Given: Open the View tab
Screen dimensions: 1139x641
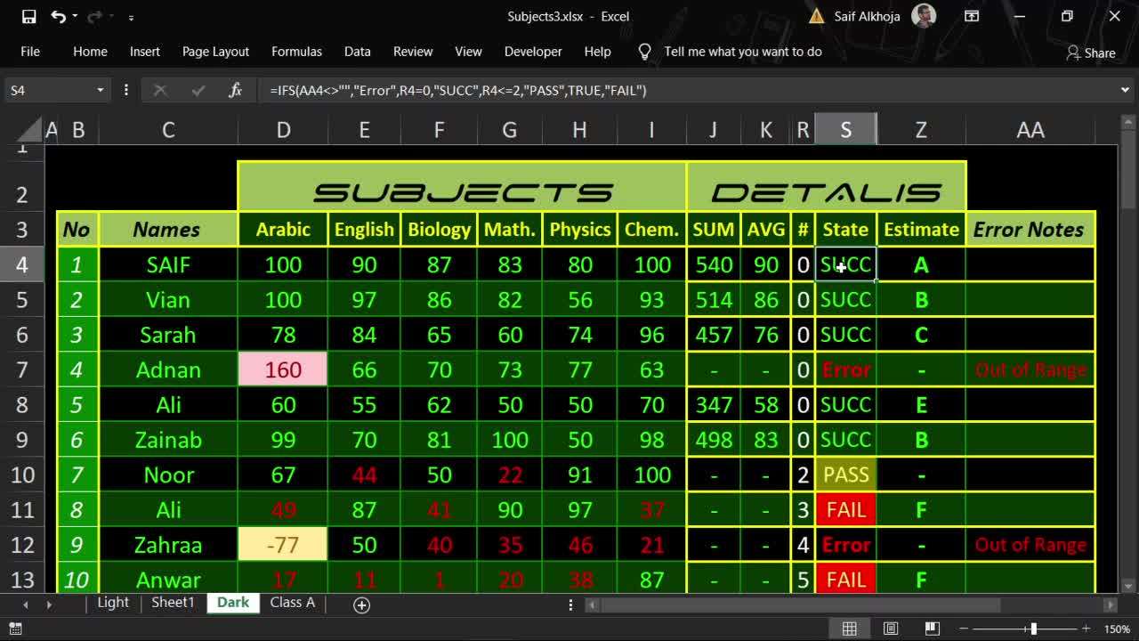Looking at the screenshot, I should tap(468, 52).
